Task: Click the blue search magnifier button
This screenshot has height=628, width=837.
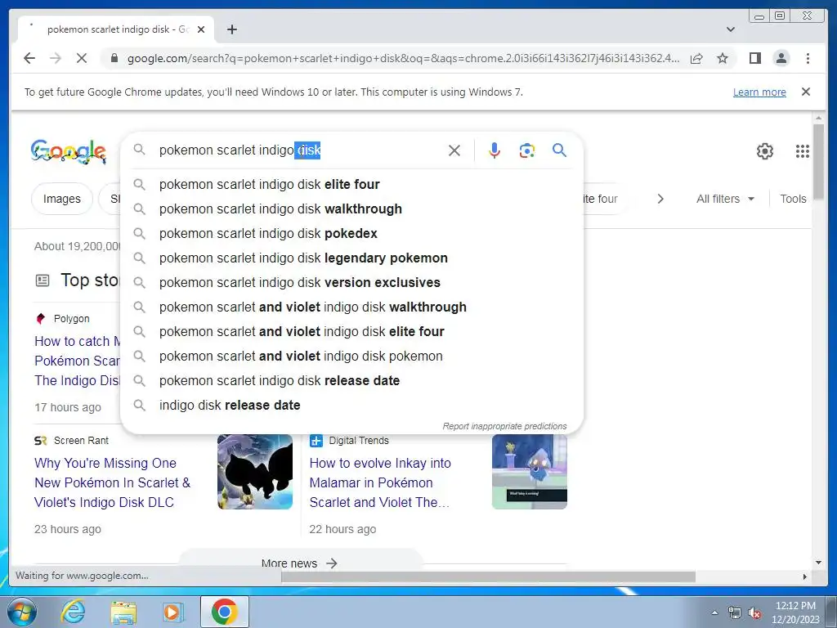Action: 559,150
